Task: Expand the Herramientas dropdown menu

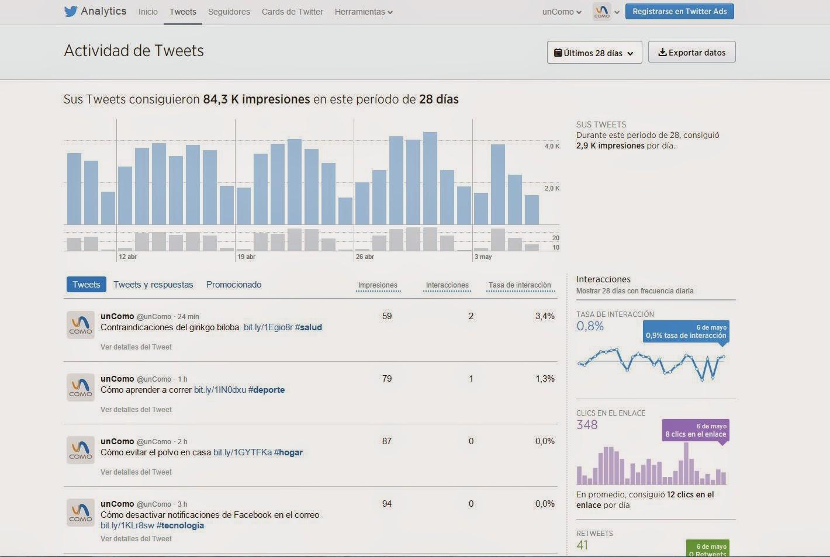Action: 363,12
